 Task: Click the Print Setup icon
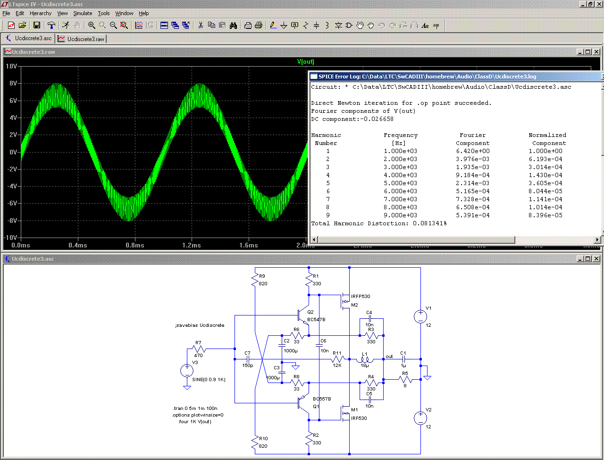click(x=248, y=26)
